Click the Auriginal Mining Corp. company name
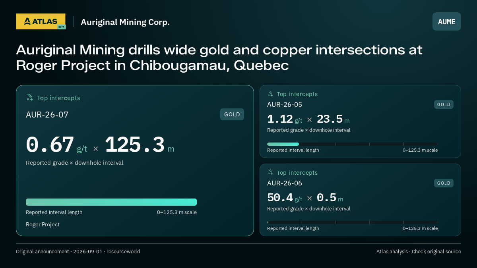 pyautogui.click(x=125, y=22)
